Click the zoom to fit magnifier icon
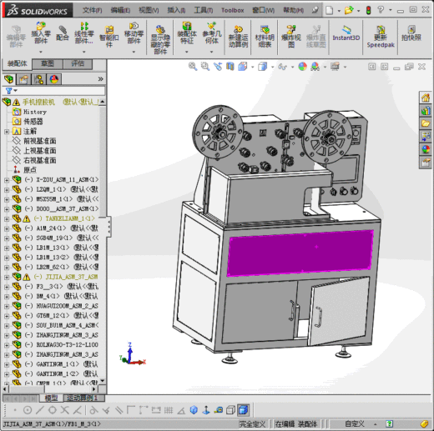Image resolution: width=434 pixels, height=431 pixels. pos(193,67)
